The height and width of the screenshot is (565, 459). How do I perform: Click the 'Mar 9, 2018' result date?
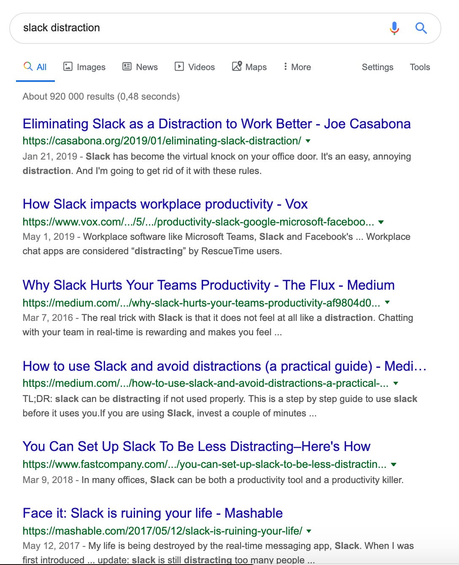tap(48, 480)
